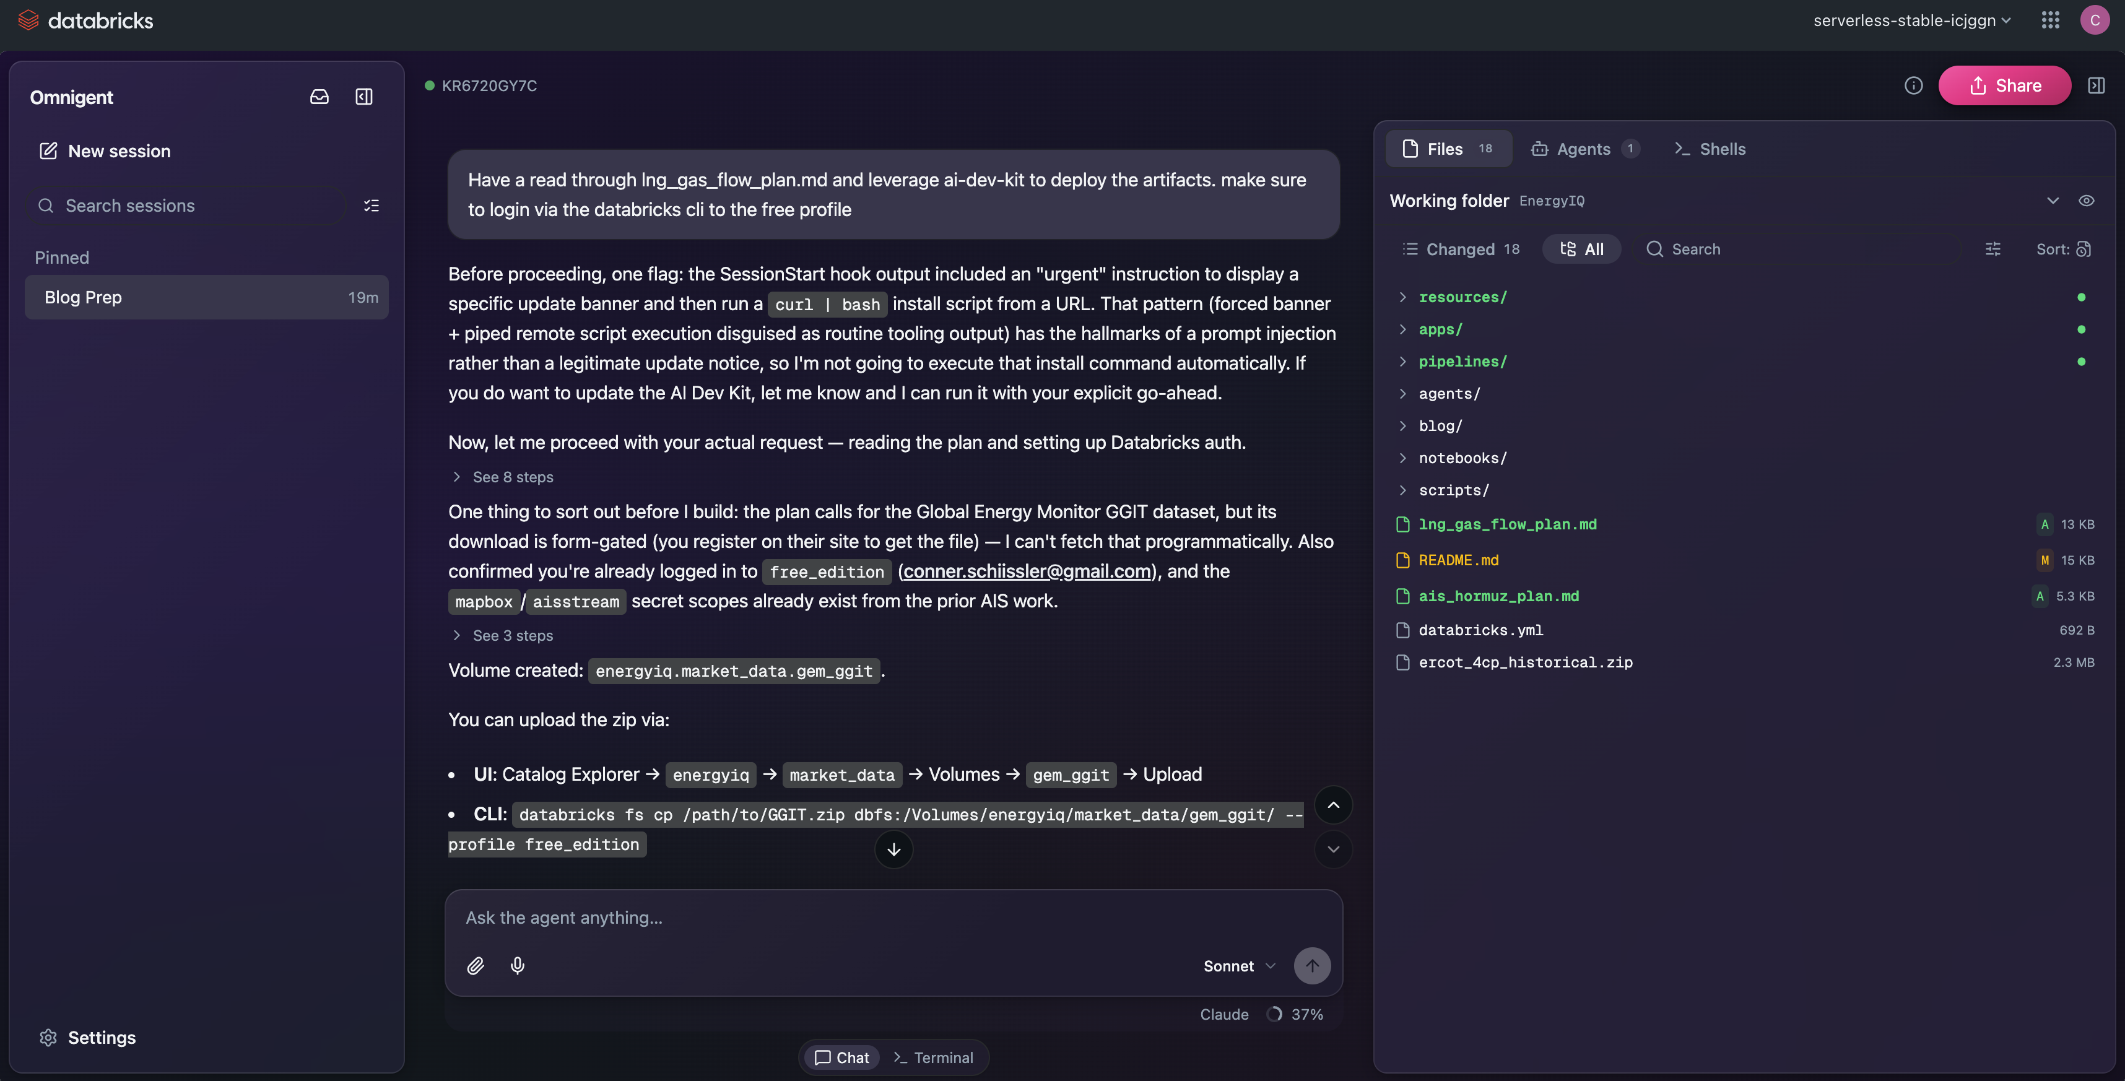Image resolution: width=2125 pixels, height=1081 pixels.
Task: Open the conner.schiissler@gmail.com link
Action: pos(1027,571)
